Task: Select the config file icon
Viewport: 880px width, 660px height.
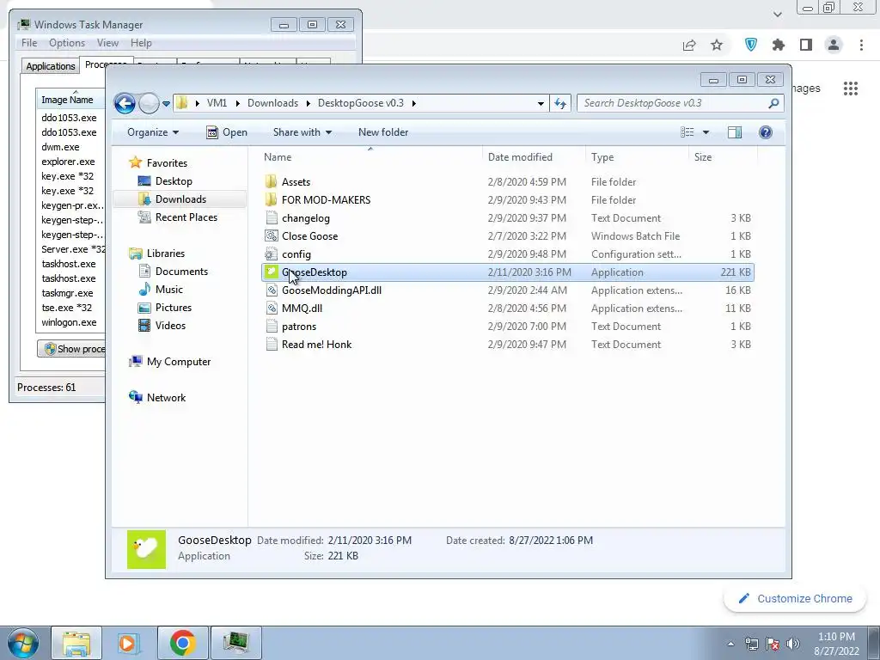Action: 272,254
